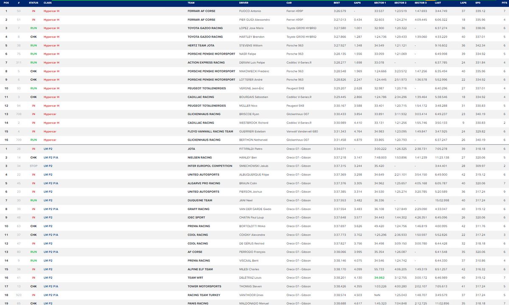The height and width of the screenshot is (305, 509).
Task: Click the TEAM column header
Action: 191,3
